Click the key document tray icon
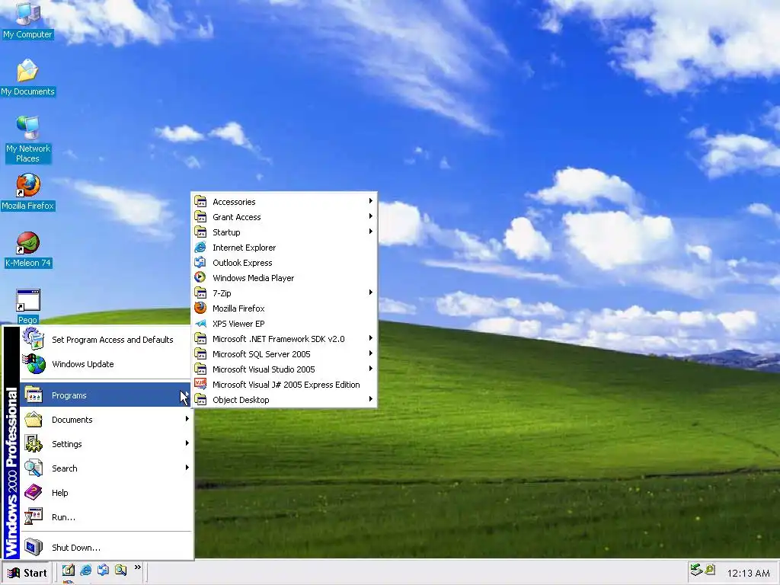The image size is (780, 585). [710, 570]
